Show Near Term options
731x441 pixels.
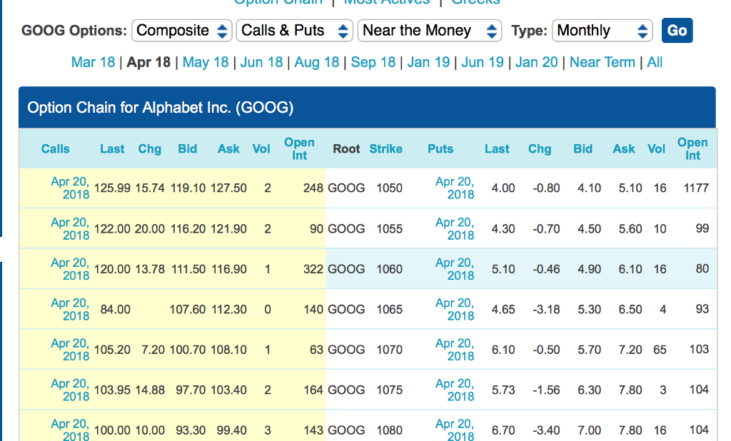(603, 63)
